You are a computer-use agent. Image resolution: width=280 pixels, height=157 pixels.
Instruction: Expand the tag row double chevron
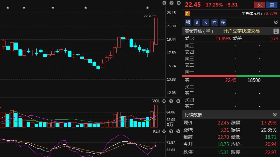[x=275, y=22]
